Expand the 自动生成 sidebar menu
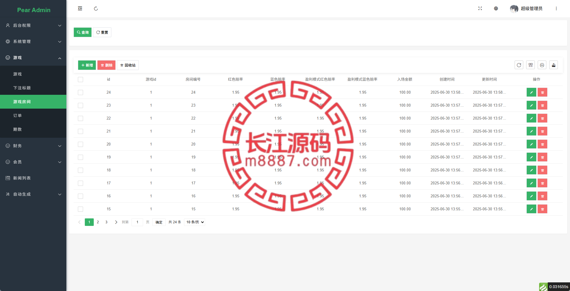Screen dimensions: 570x291 [x=33, y=194]
